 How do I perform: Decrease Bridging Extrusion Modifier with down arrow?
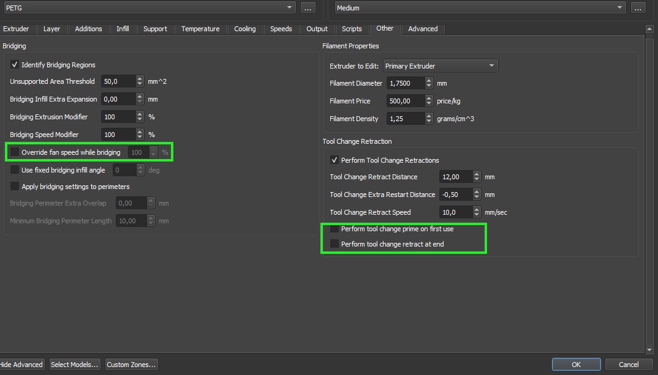pos(140,120)
